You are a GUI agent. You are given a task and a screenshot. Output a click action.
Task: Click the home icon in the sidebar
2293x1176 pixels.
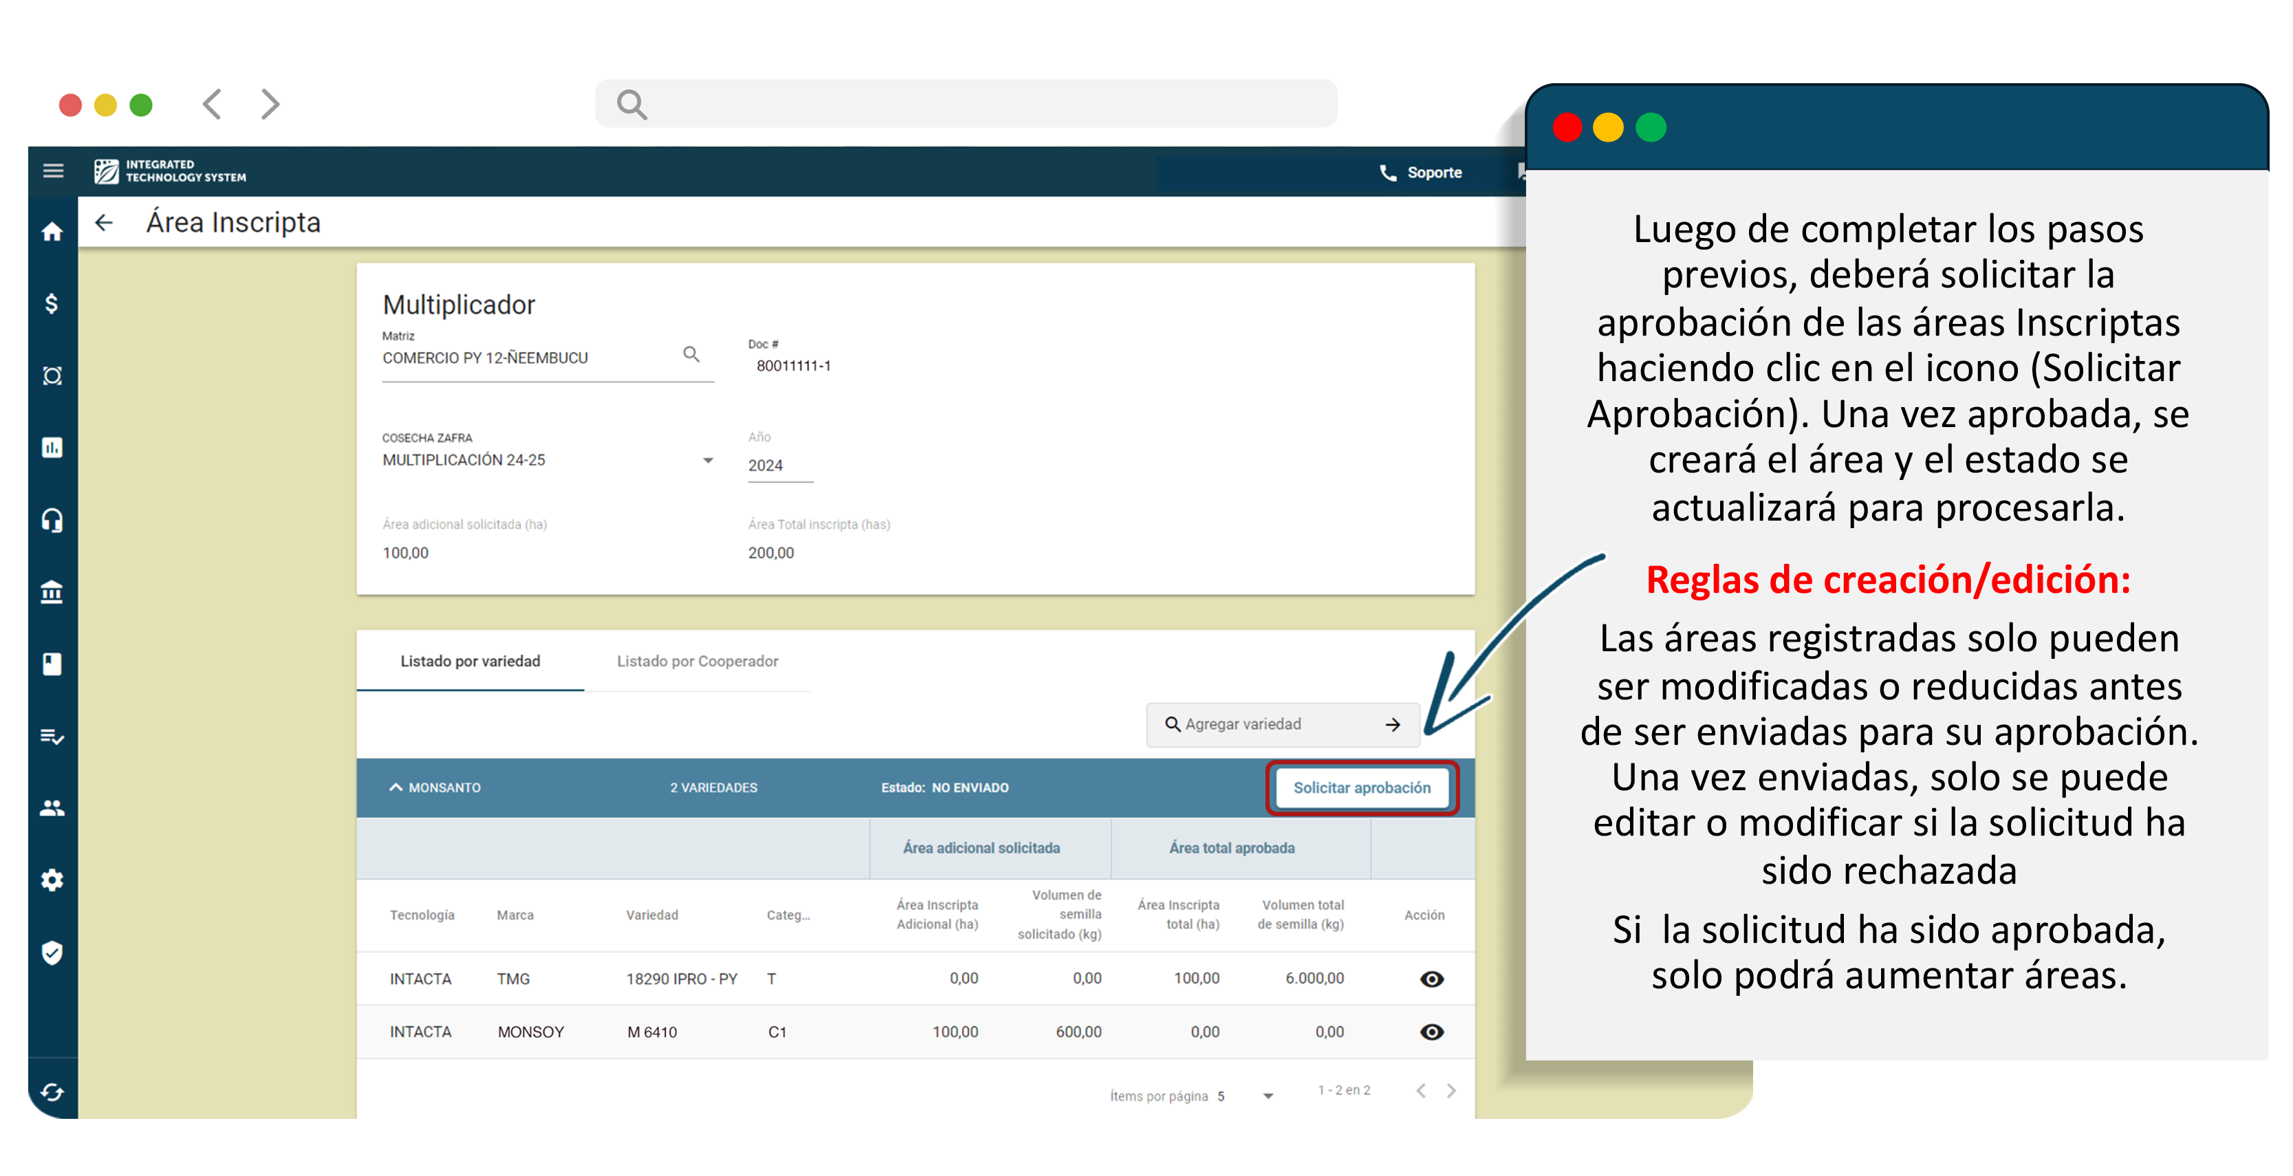click(x=52, y=232)
